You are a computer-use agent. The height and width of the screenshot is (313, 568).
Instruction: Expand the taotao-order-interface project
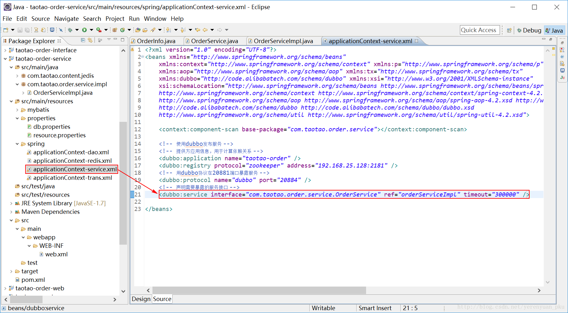(x=5, y=50)
